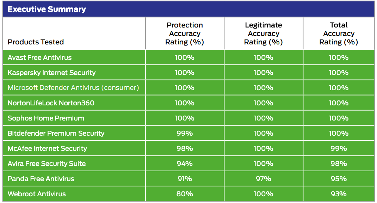The width and height of the screenshot is (377, 203).
Task: Click Microsoft Defender Antivirus (consumer) entry
Action: click(73, 88)
